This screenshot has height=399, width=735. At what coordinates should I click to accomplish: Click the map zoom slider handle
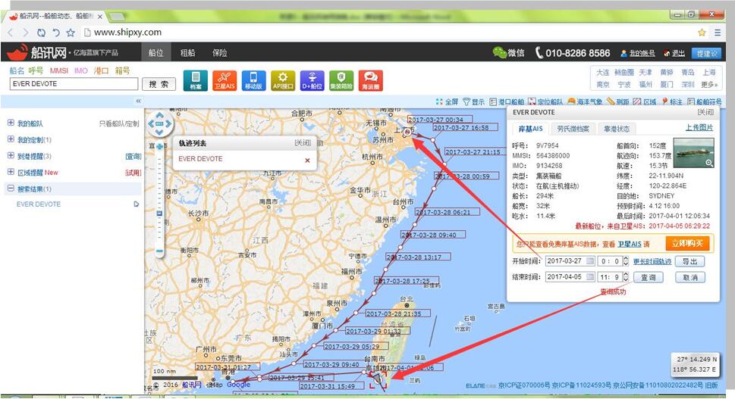[x=159, y=214]
